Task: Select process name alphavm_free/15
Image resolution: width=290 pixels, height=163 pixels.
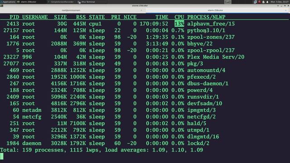Action: pyautogui.click(x=211, y=24)
